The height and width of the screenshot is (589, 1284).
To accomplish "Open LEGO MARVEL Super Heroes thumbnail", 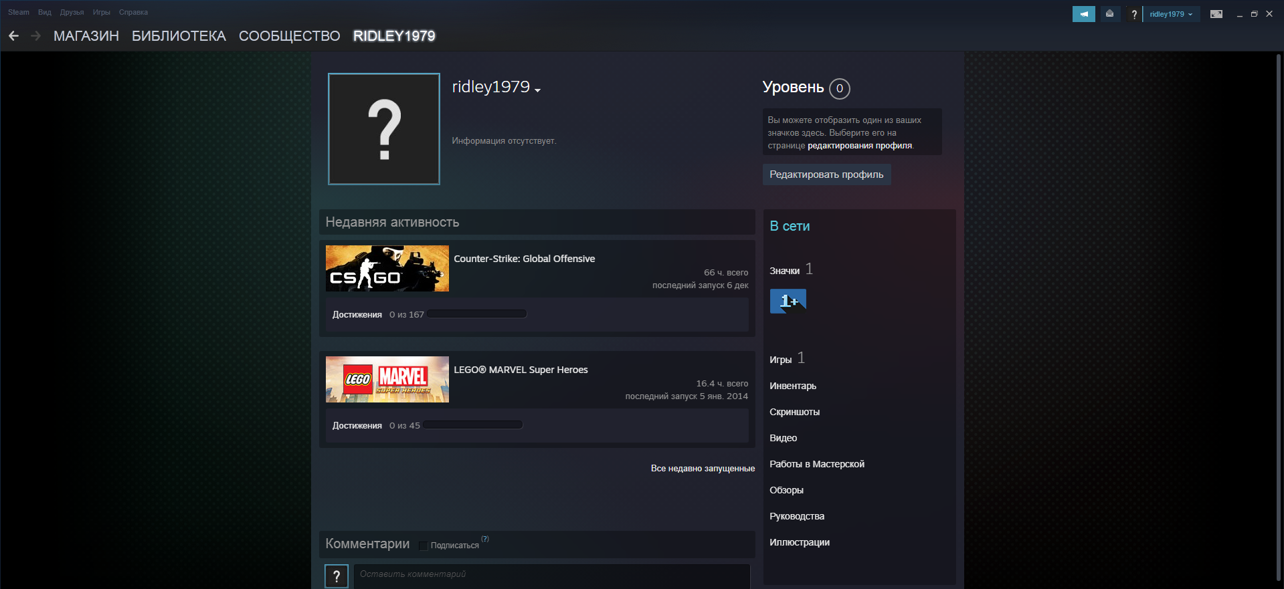I will (387, 379).
